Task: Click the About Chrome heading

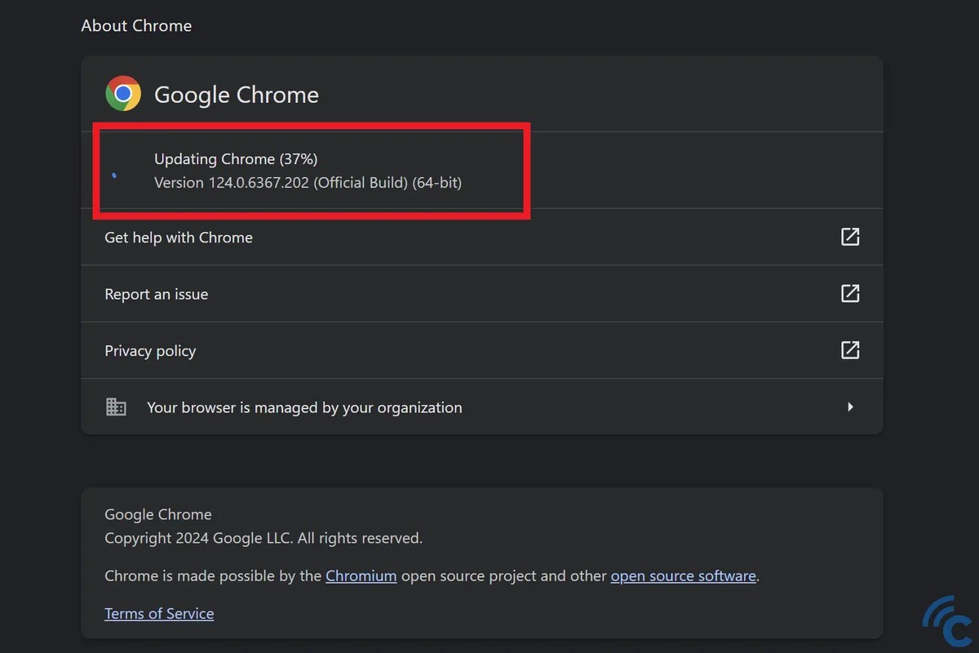Action: [x=136, y=25]
